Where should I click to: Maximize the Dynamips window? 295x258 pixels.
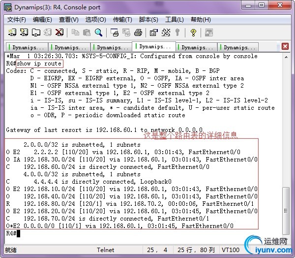pyautogui.click(x=262, y=5)
